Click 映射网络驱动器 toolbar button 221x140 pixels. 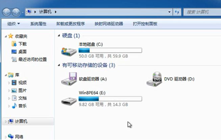coord(109,24)
